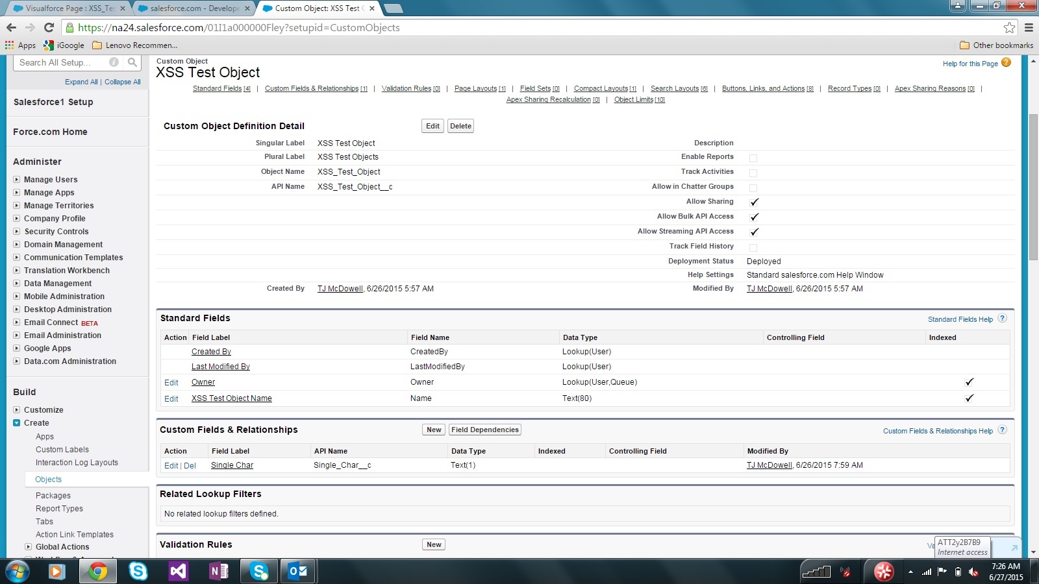Click the Field Dependencies button

pyautogui.click(x=485, y=430)
